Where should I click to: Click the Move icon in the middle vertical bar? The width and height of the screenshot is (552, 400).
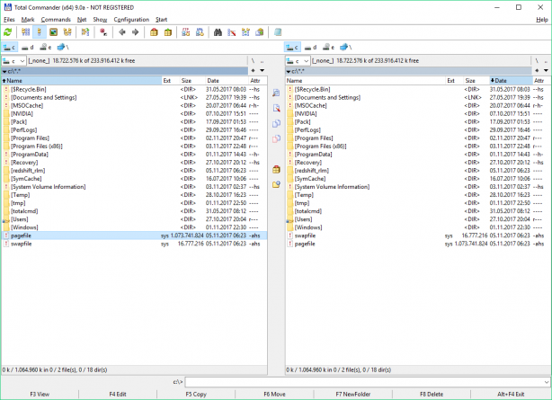click(x=276, y=138)
